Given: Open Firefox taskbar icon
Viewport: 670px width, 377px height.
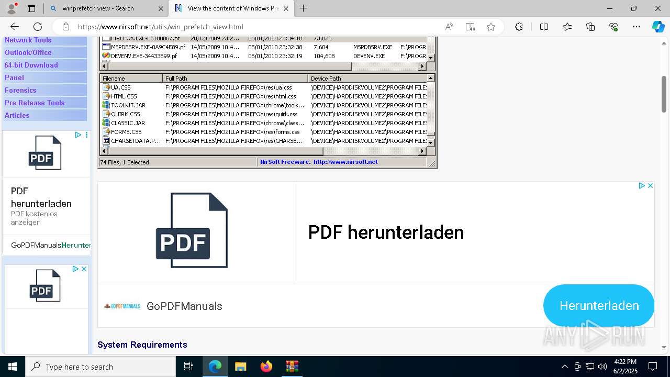Looking at the screenshot, I should point(266,367).
